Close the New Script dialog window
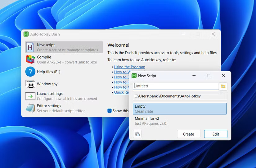This screenshot has width=256, height=168. click(x=223, y=76)
